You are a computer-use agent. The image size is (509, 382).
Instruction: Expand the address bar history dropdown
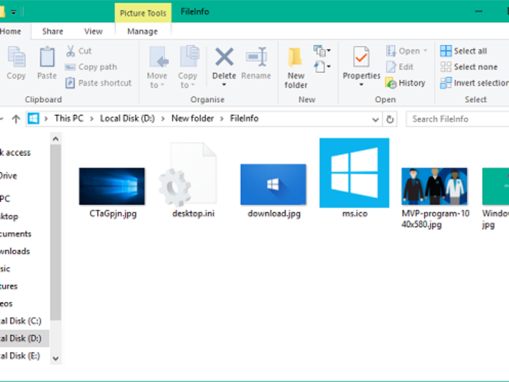375,119
